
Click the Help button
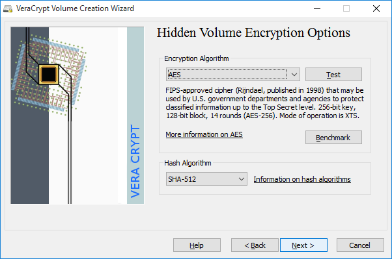pyautogui.click(x=197, y=245)
